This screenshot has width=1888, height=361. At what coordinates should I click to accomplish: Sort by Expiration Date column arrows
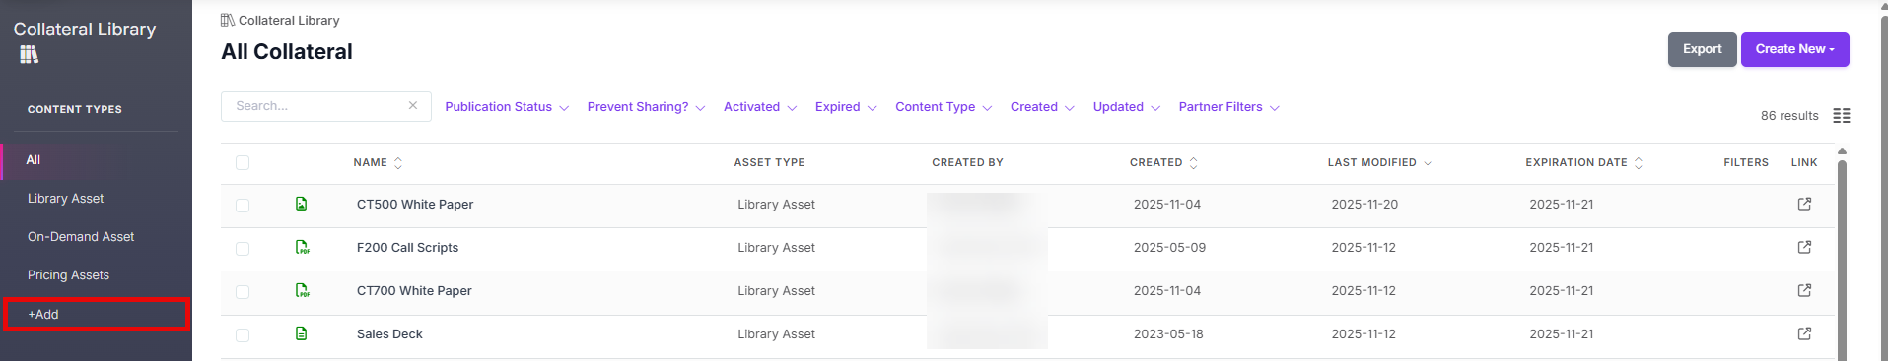[1639, 163]
